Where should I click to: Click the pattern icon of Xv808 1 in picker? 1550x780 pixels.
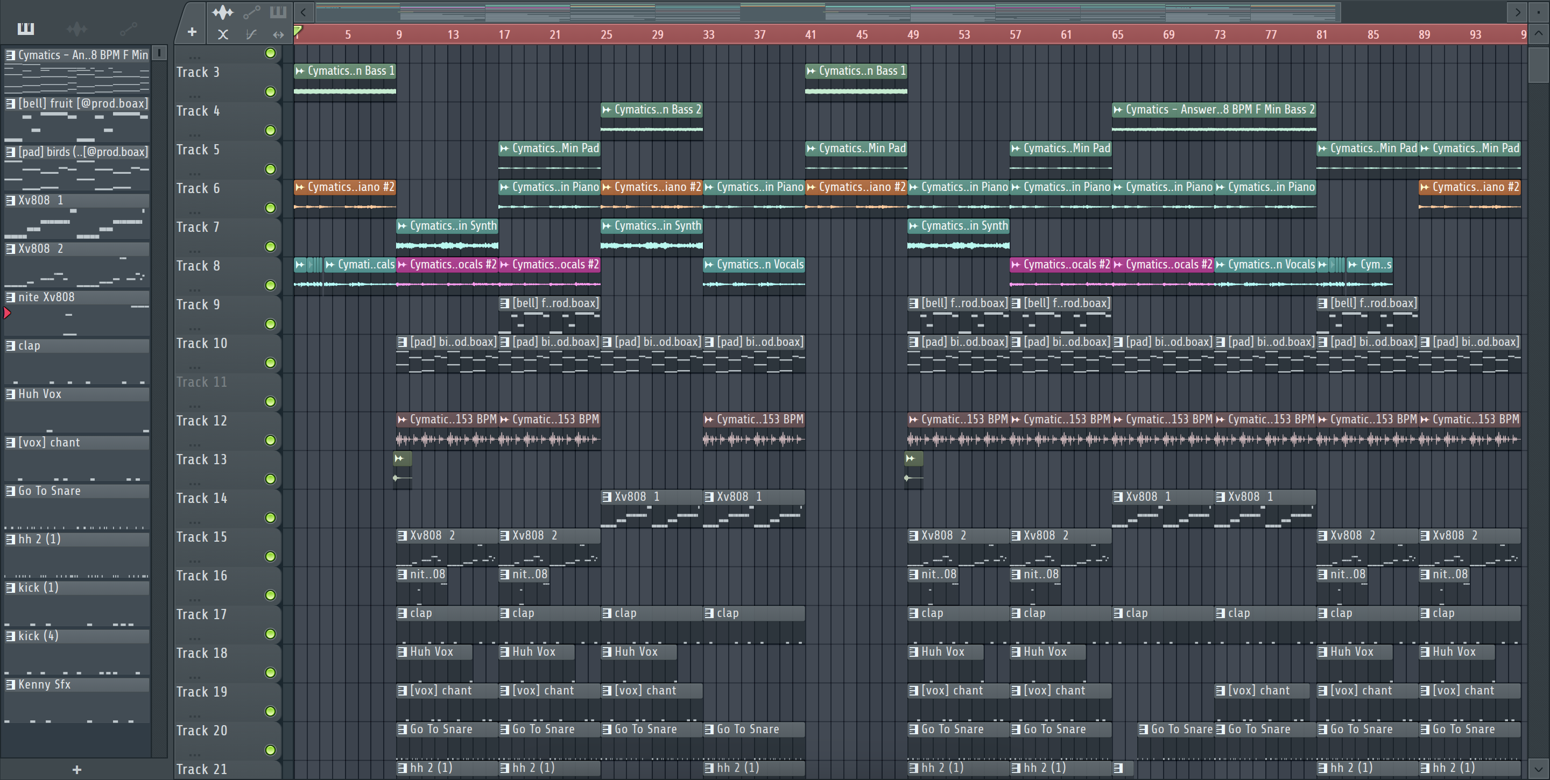pos(10,200)
